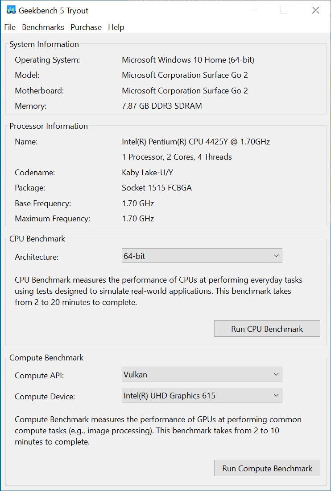Screen dimensions: 331x491
Task: Open the File menu
Action: coord(10,27)
